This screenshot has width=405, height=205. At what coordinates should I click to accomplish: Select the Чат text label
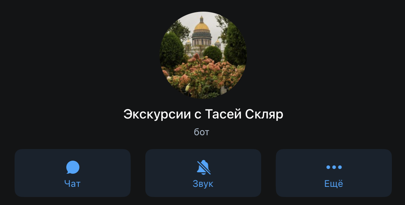coord(72,184)
